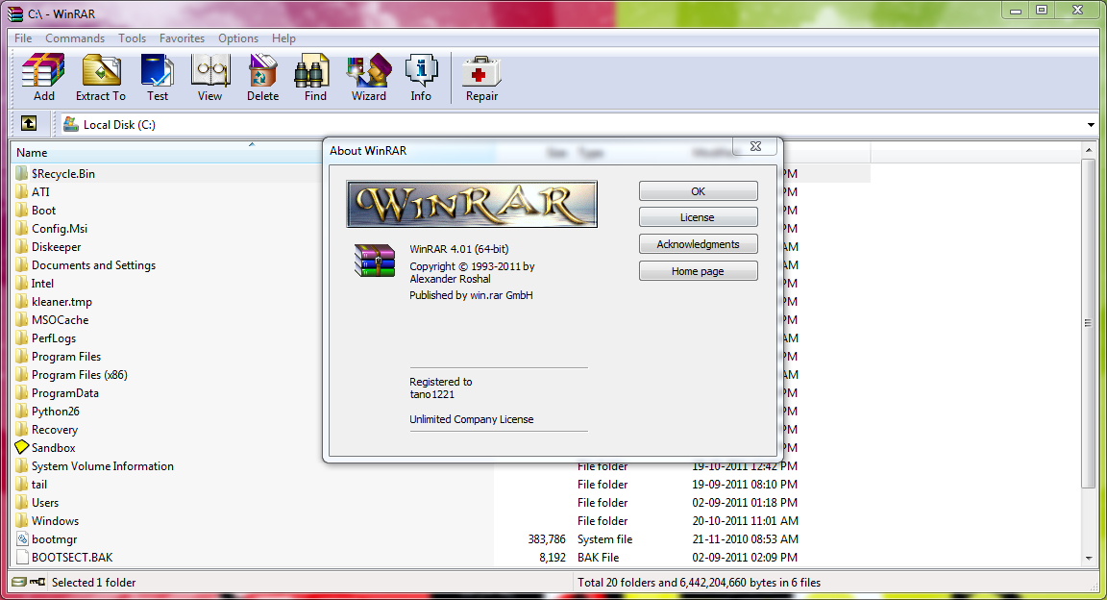Open the Favorites menu
Image resolution: width=1107 pixels, height=600 pixels.
[x=182, y=38]
